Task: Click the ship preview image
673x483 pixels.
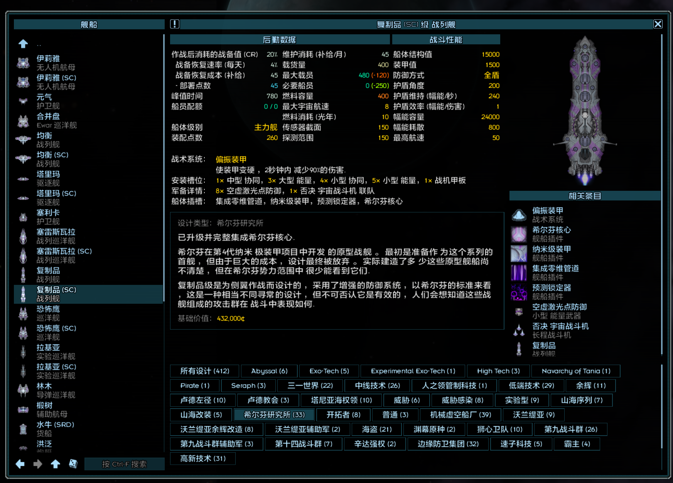Action: click(585, 111)
